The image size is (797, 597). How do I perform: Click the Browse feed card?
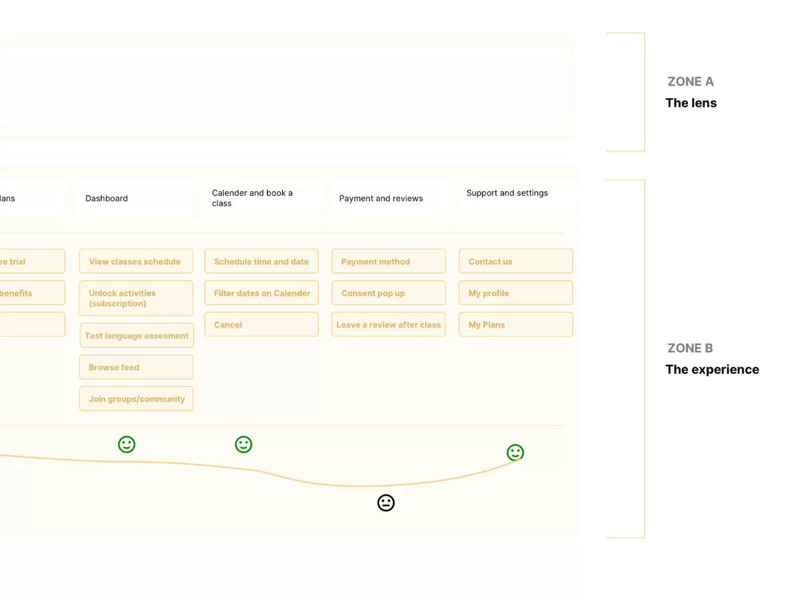coord(136,367)
